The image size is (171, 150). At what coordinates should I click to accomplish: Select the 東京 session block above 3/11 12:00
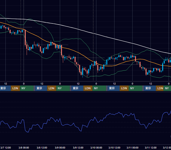150,88
